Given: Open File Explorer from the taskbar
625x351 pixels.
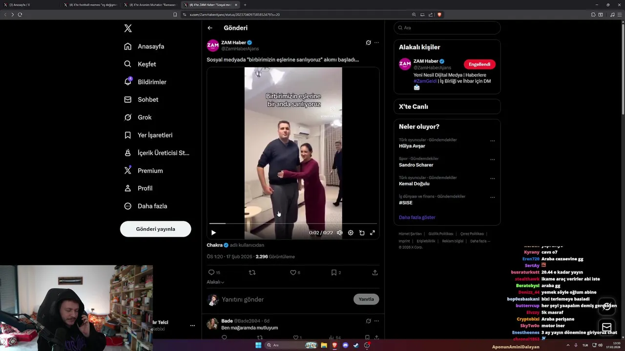Looking at the screenshot, I should (324, 345).
